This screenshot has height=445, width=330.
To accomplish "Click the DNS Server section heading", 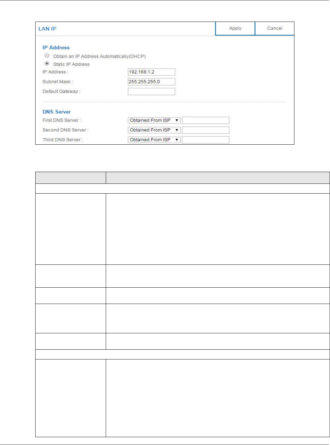I will (56, 112).
